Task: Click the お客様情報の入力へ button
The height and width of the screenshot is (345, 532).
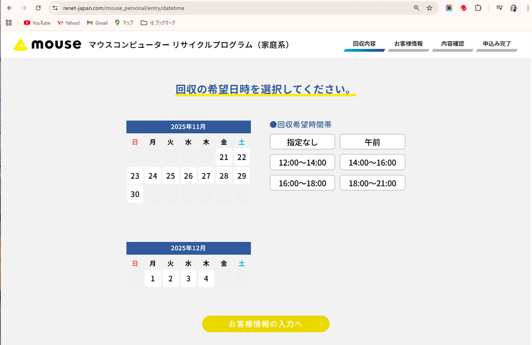Action: 265,324
